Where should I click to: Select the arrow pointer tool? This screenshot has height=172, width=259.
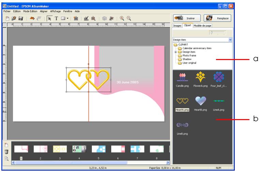49,18
